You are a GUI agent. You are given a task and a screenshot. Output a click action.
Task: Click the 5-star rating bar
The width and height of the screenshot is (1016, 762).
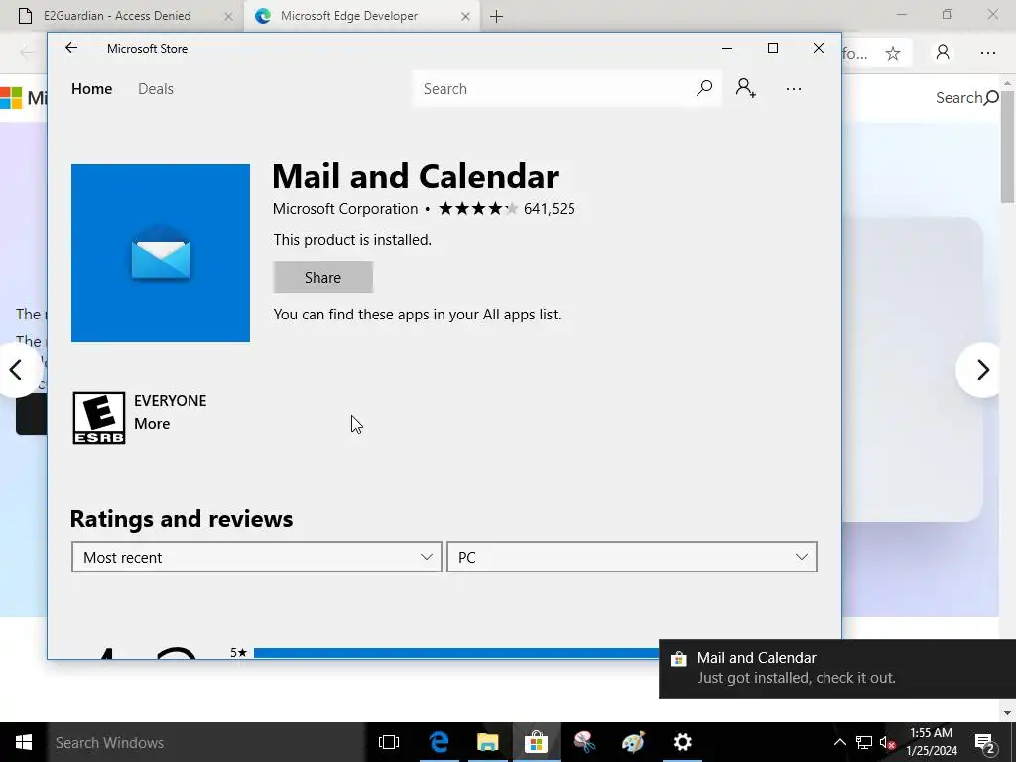tap(456, 653)
